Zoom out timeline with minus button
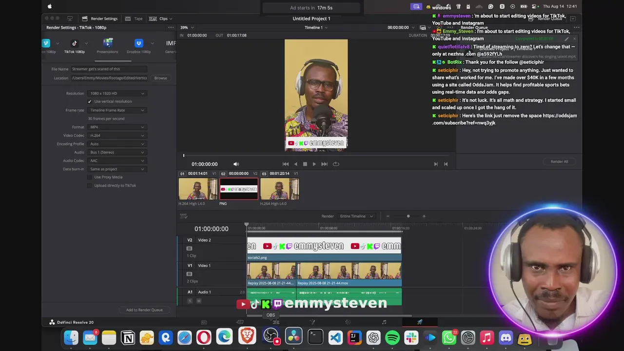The width and height of the screenshot is (624, 351). coord(388,216)
